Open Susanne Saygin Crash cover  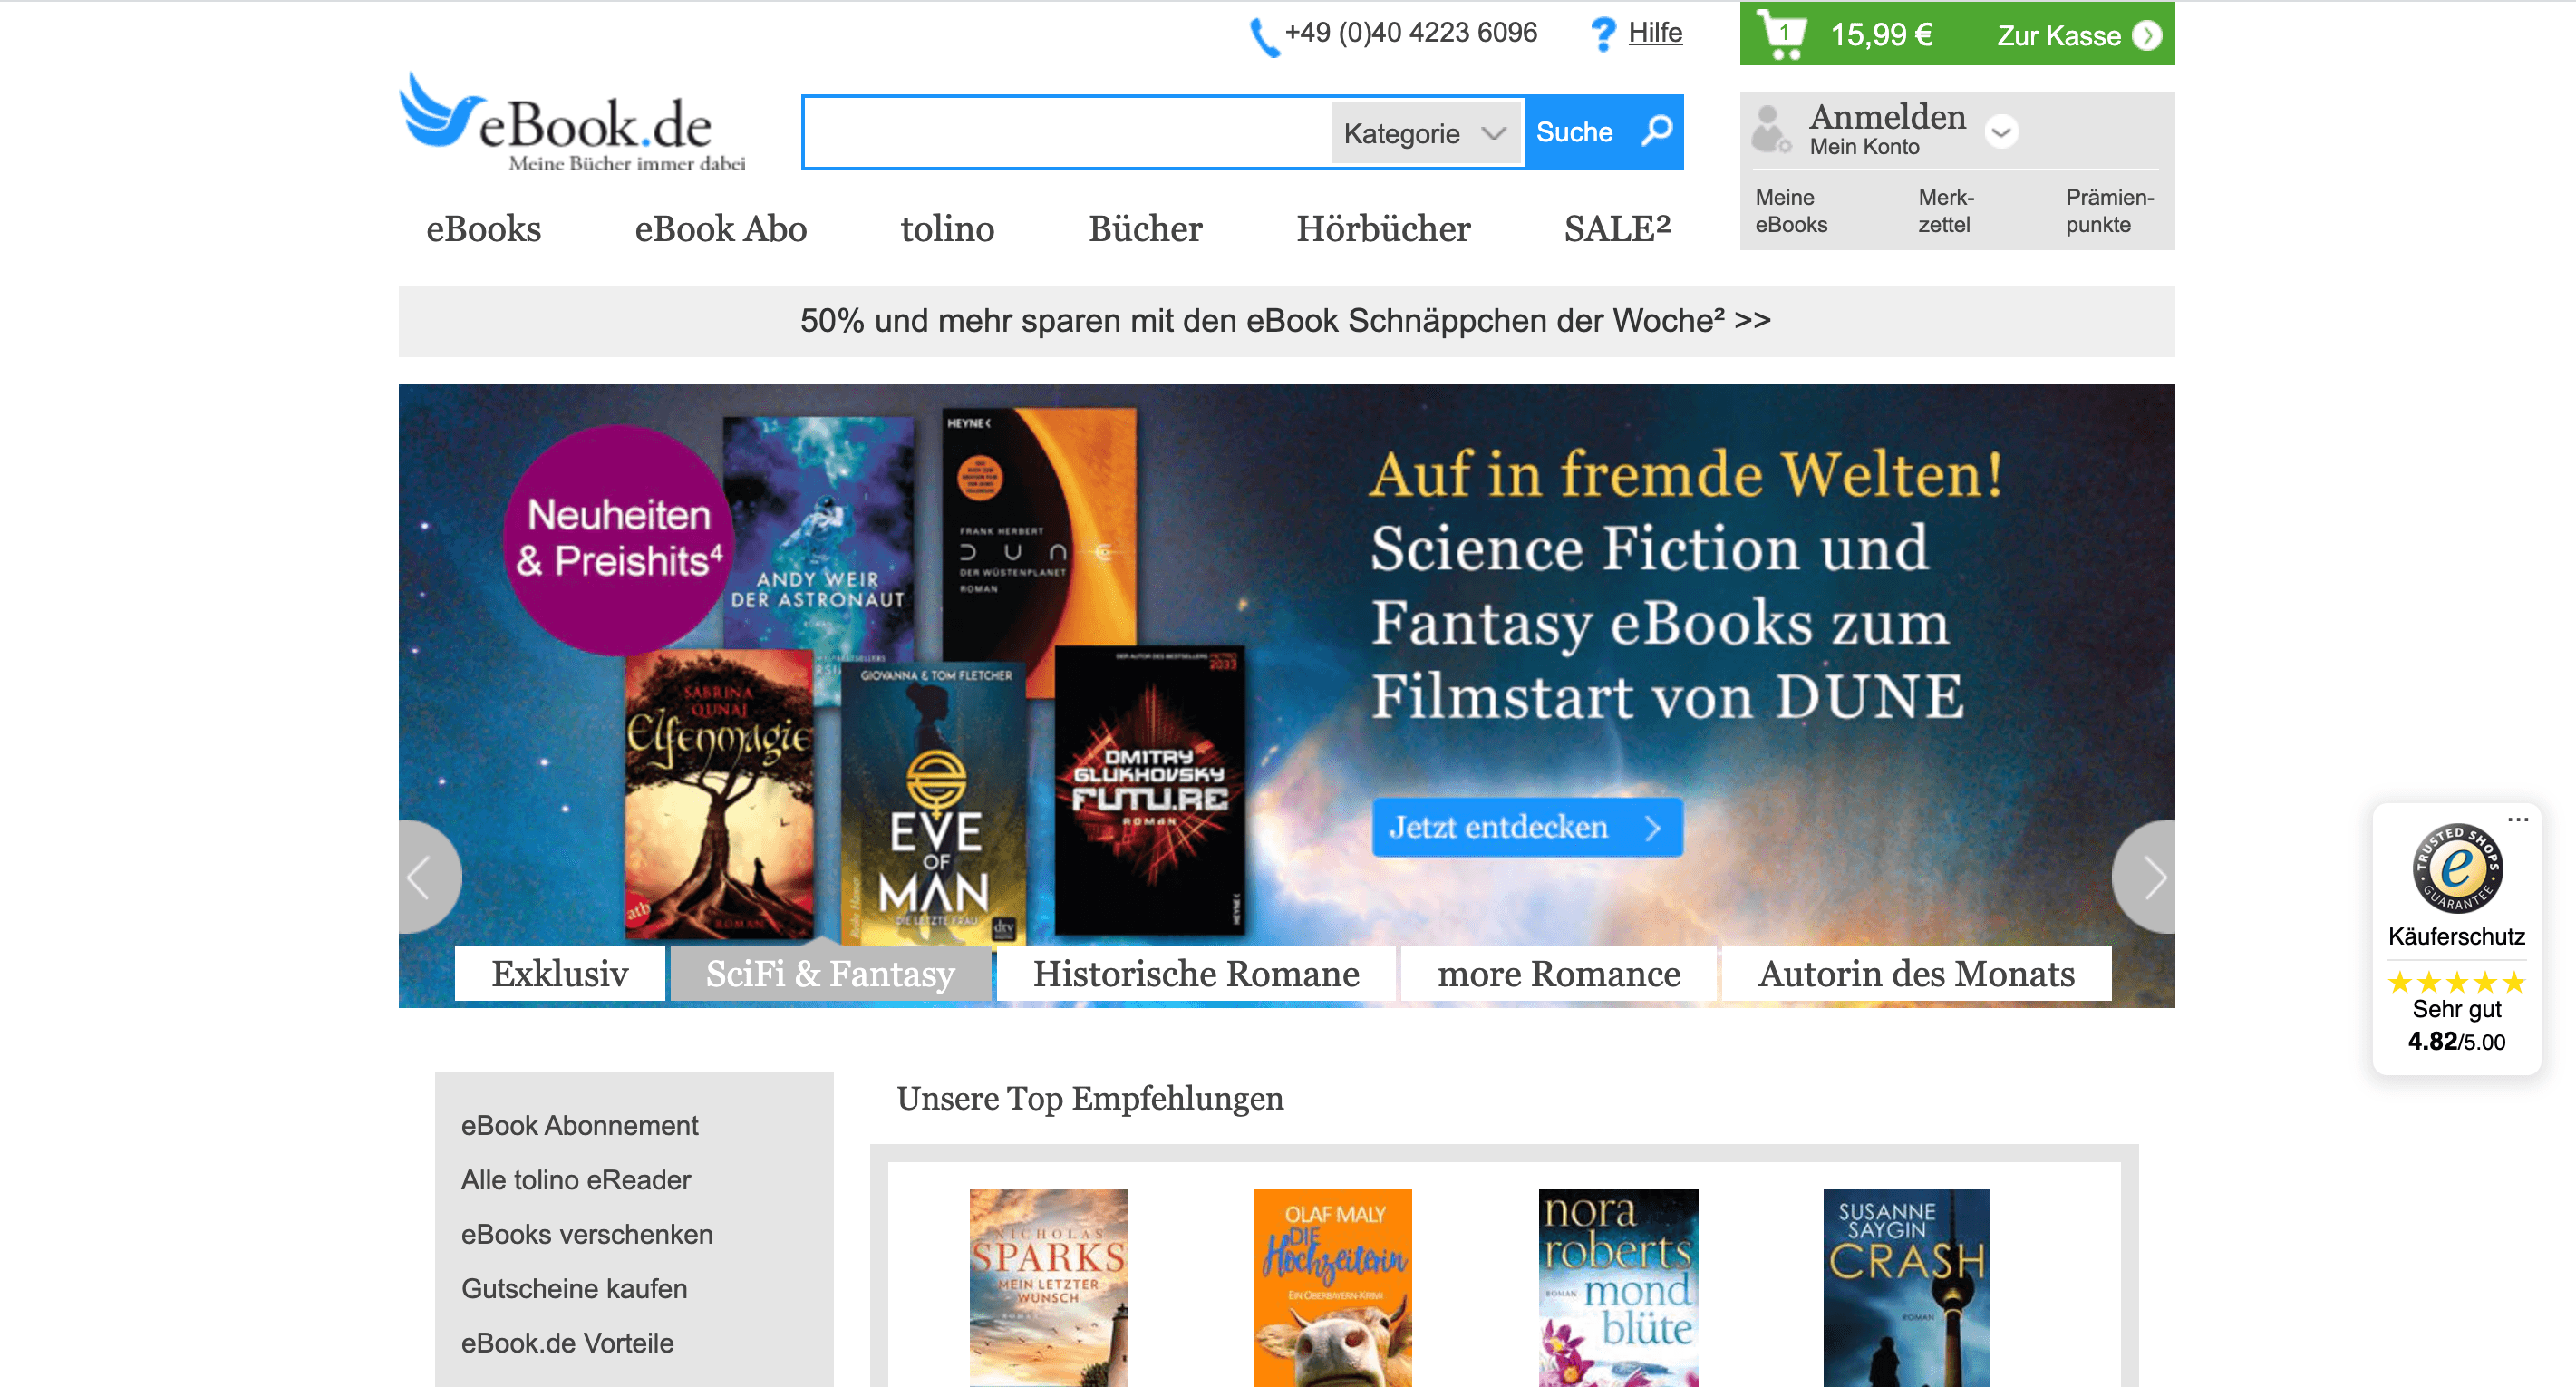click(1906, 1288)
